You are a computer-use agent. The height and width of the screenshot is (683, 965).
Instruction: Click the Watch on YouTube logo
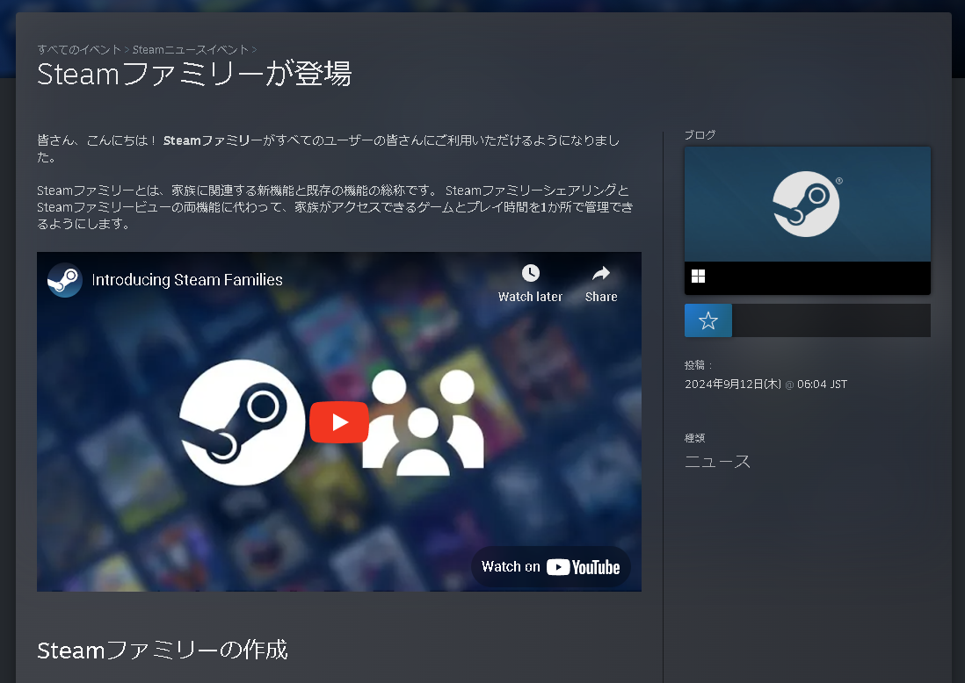pos(551,566)
